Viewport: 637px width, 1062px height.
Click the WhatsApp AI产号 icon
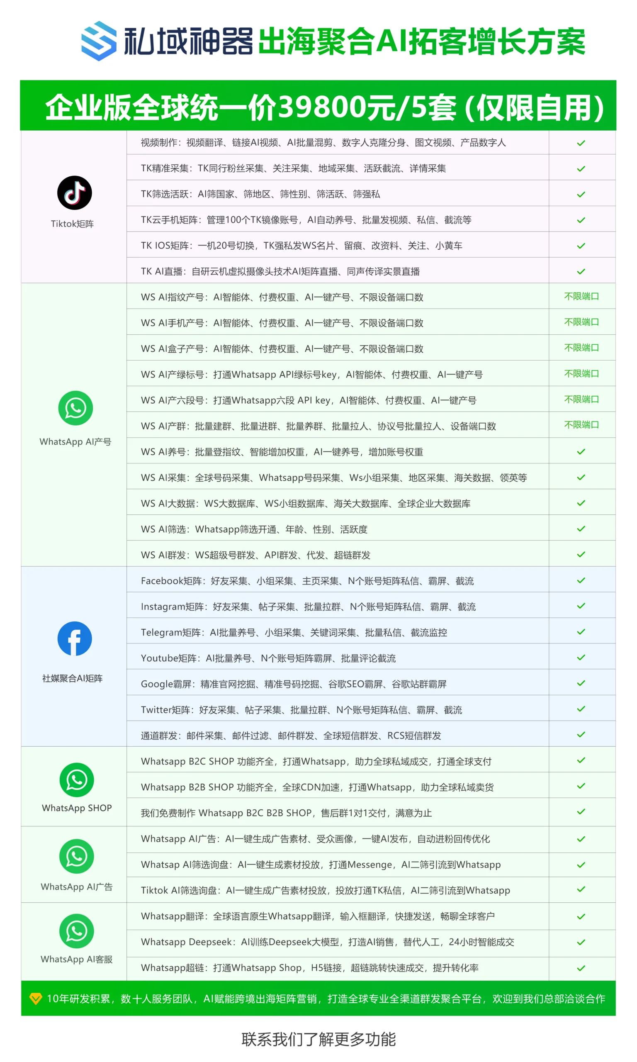coord(75,408)
